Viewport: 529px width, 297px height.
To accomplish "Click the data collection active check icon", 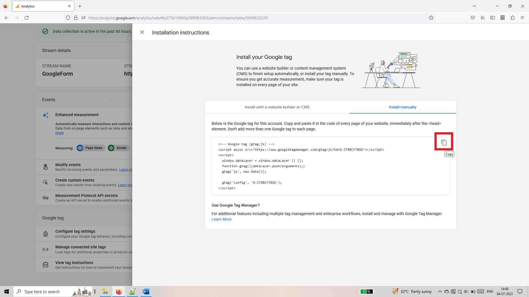I will [45, 31].
